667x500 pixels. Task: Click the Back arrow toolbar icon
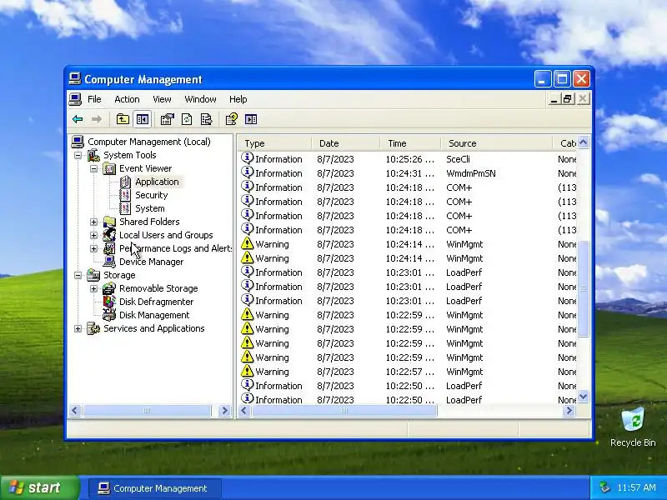[x=78, y=119]
